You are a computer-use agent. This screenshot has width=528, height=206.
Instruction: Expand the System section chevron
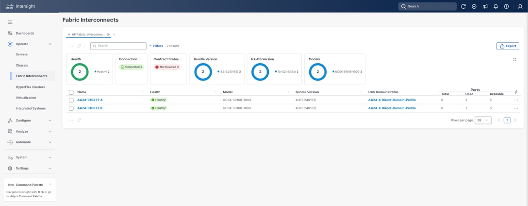click(50, 157)
